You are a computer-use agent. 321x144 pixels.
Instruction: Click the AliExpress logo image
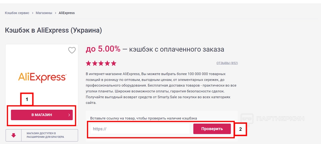tap(42, 77)
